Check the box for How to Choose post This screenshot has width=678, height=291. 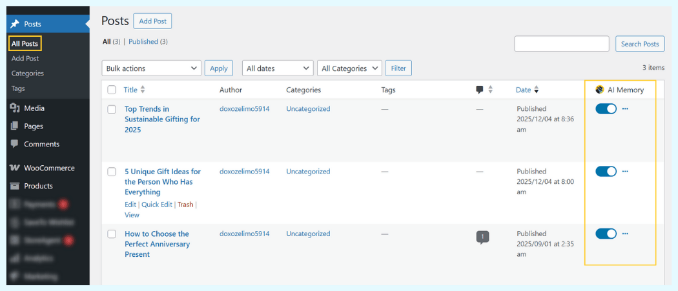click(112, 234)
